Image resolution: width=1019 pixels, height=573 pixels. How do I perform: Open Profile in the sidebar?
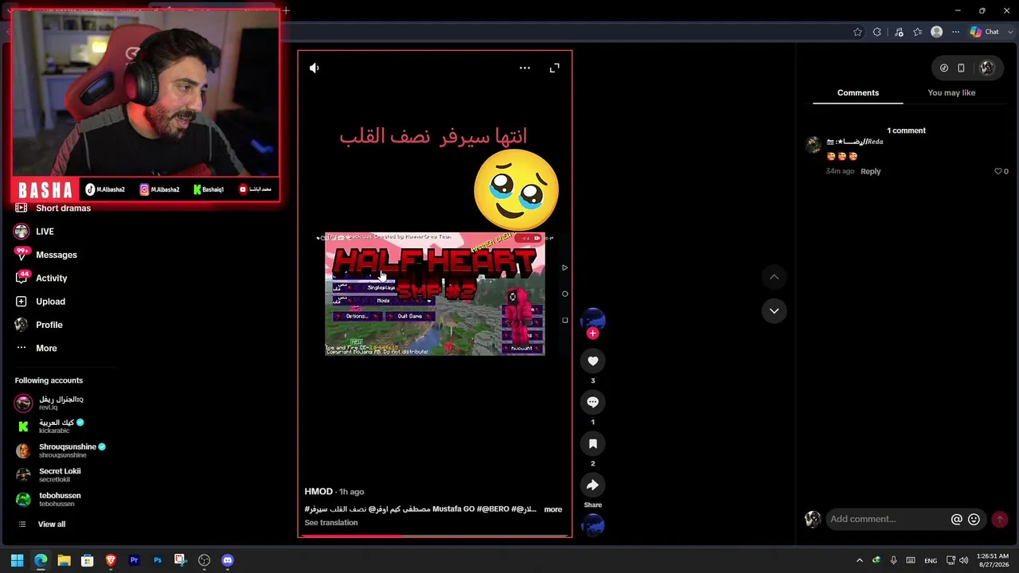pyautogui.click(x=49, y=325)
